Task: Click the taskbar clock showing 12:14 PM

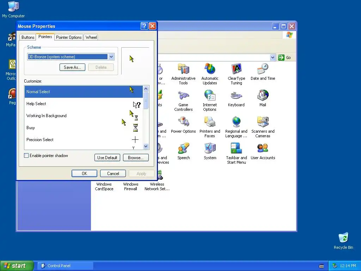Action: coord(348,266)
